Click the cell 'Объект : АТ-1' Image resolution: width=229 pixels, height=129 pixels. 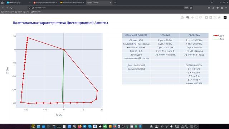coord(136,40)
